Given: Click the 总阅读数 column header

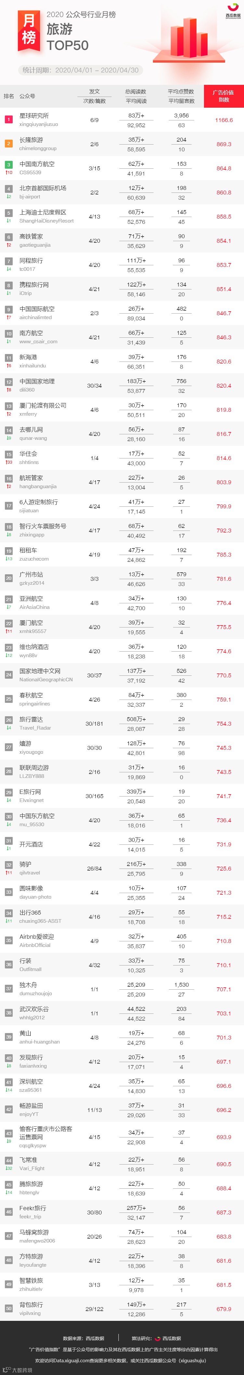Looking at the screenshot, I should pos(136,92).
